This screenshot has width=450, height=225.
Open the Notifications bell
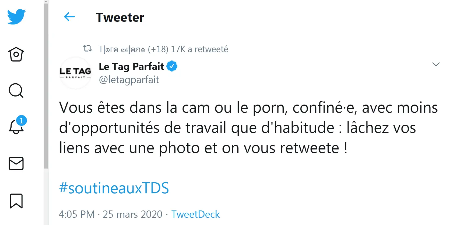pyautogui.click(x=16, y=126)
